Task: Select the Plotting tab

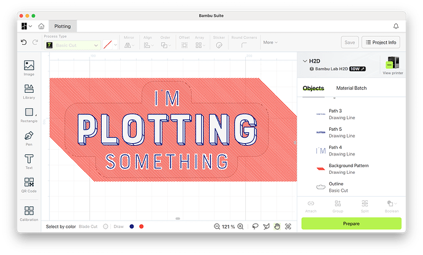Action: (63, 26)
